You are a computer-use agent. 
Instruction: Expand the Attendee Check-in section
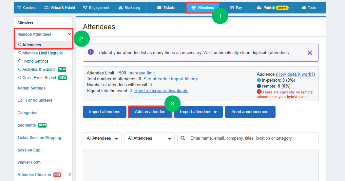coord(69,174)
